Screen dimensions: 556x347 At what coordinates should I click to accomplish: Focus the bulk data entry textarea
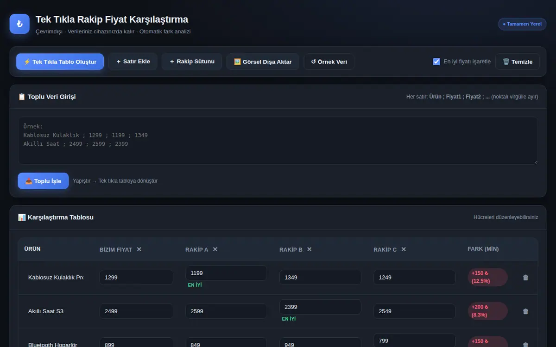pyautogui.click(x=278, y=141)
